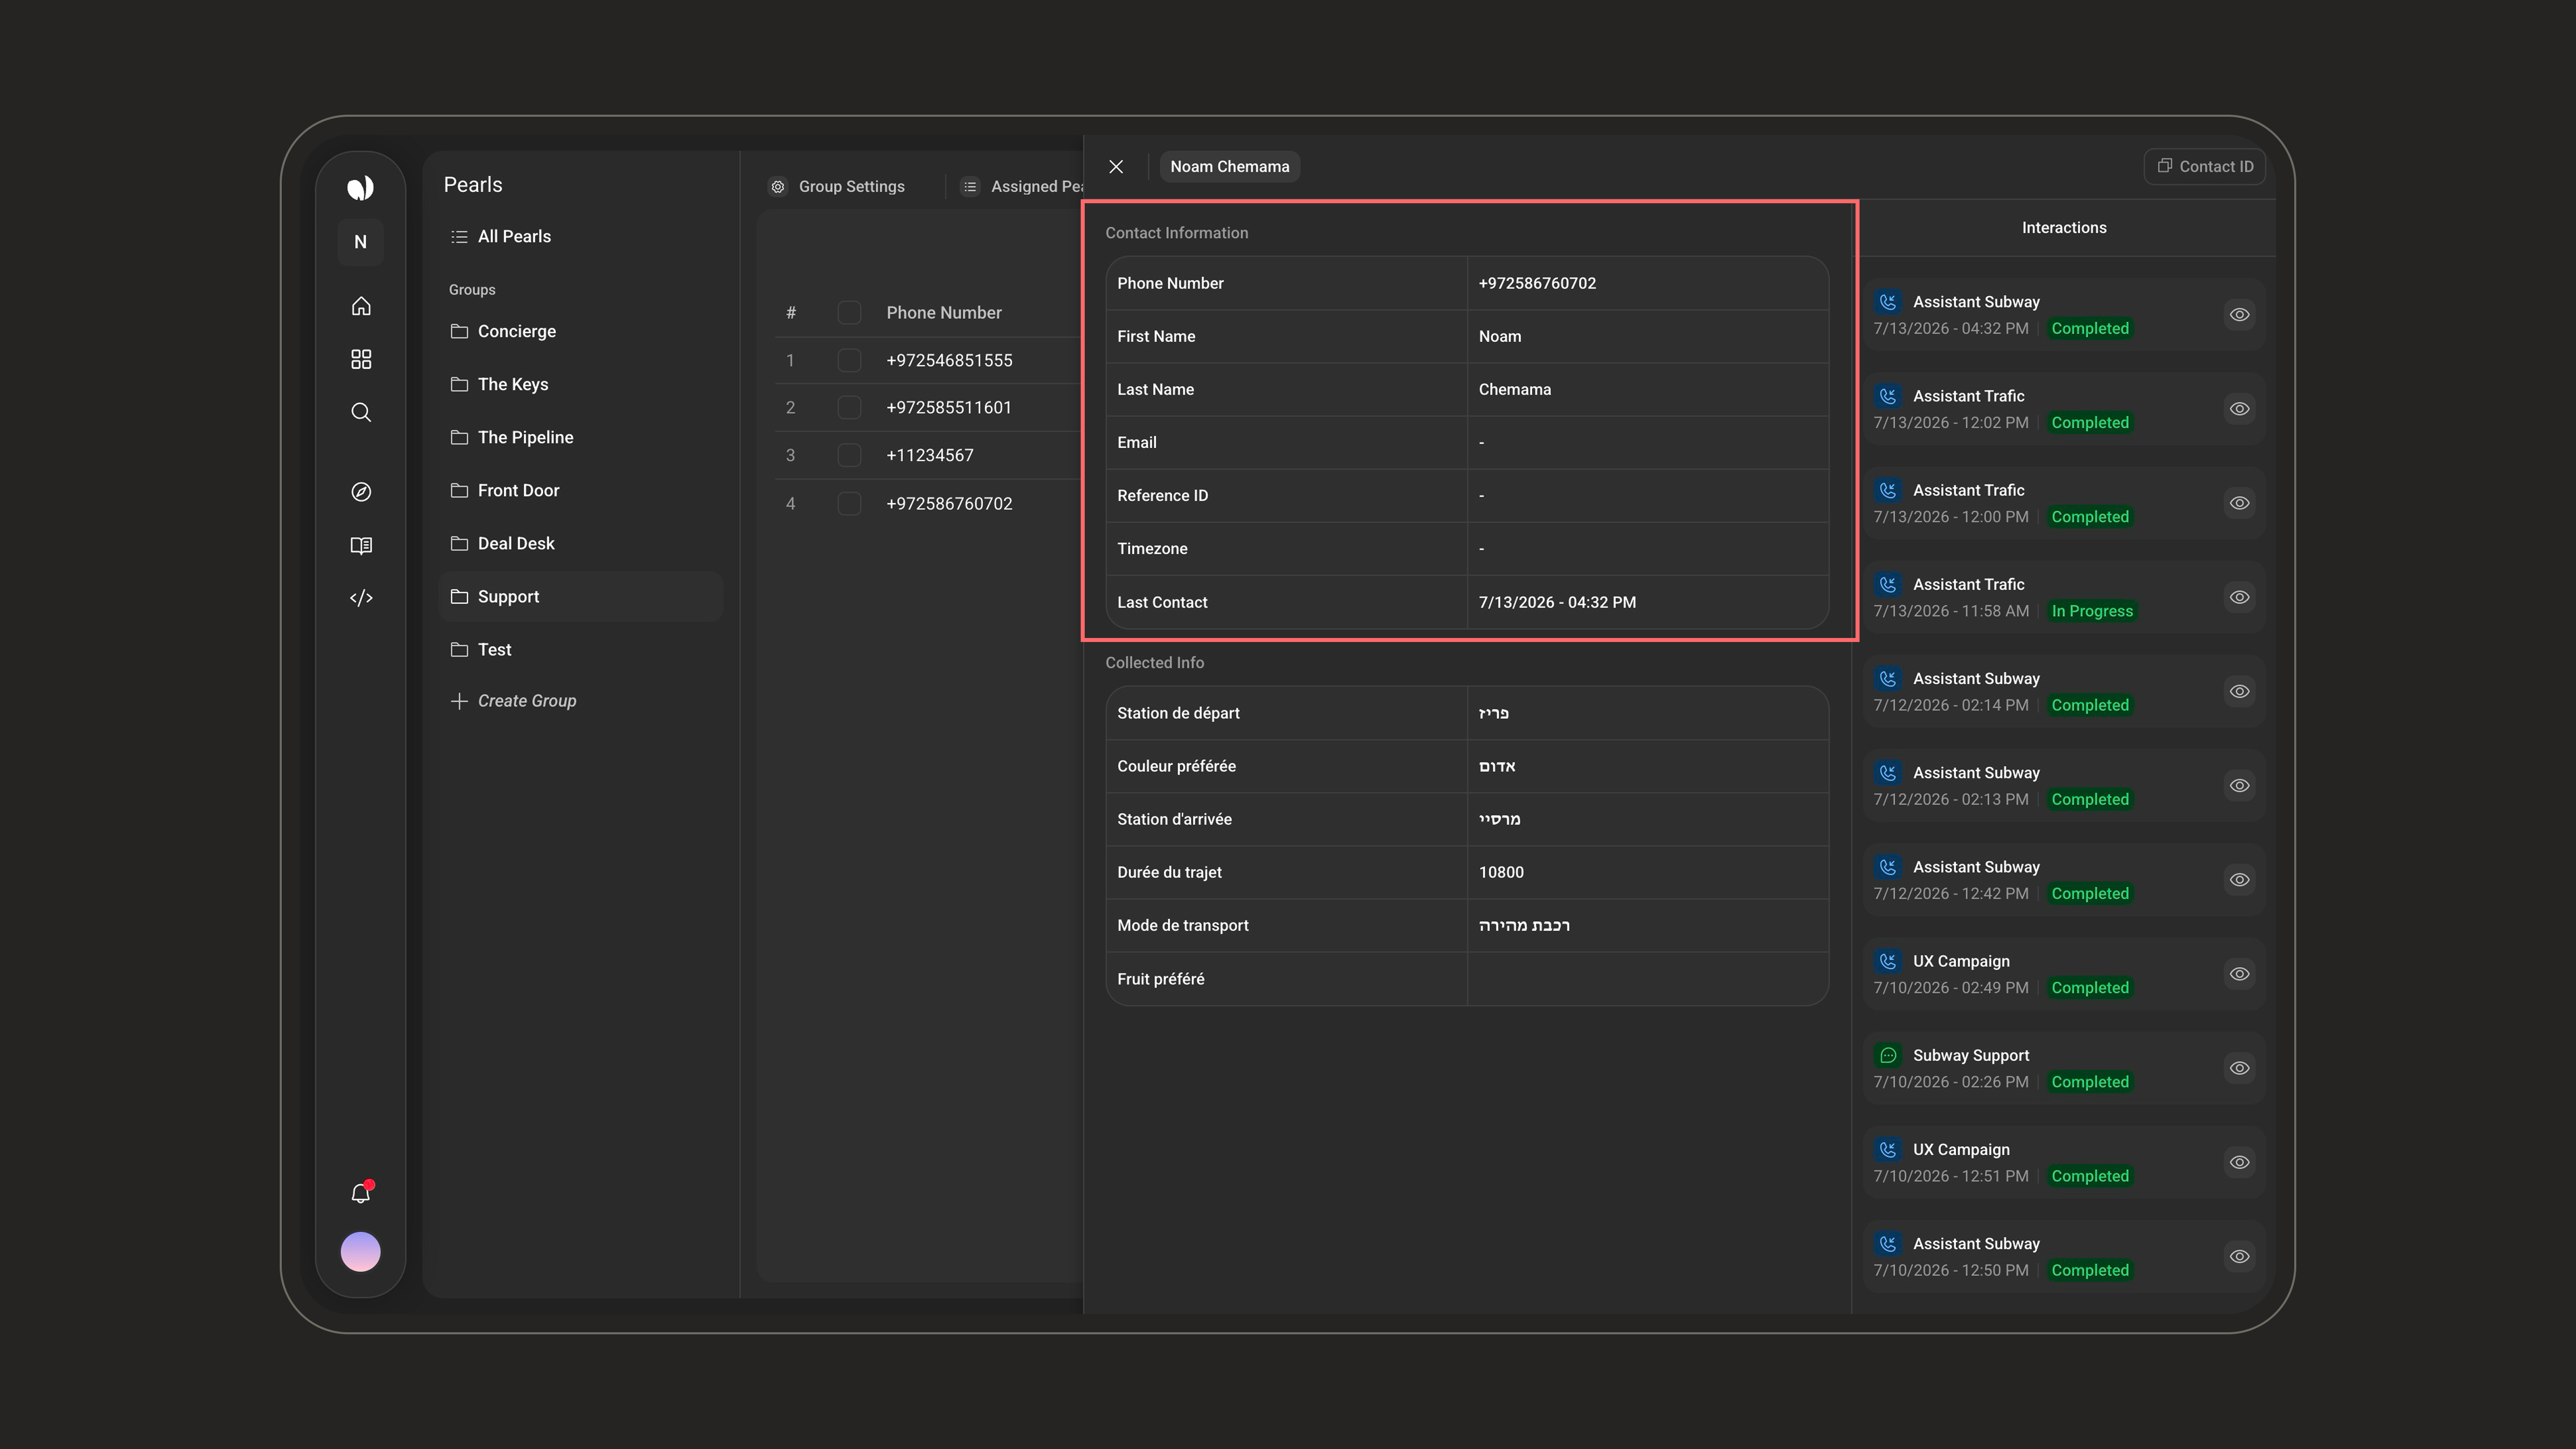This screenshot has height=1449, width=2576.
Task: Click the Email value field
Action: pos(1648,442)
